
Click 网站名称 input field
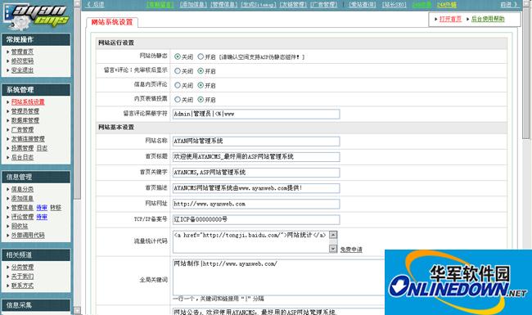click(x=256, y=141)
